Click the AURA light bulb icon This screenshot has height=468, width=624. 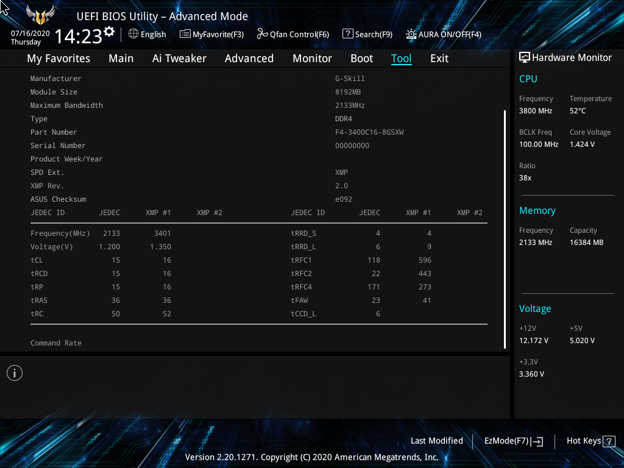point(411,34)
